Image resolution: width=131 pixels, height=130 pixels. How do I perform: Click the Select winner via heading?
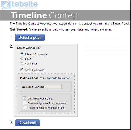click(29, 48)
